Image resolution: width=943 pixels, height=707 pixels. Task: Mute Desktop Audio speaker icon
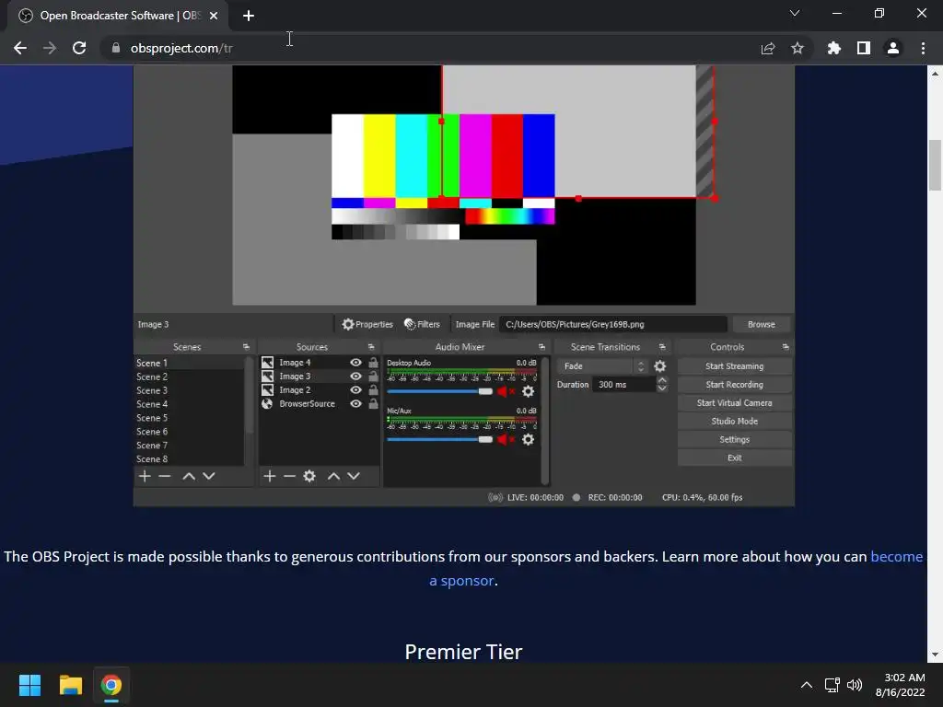506,391
